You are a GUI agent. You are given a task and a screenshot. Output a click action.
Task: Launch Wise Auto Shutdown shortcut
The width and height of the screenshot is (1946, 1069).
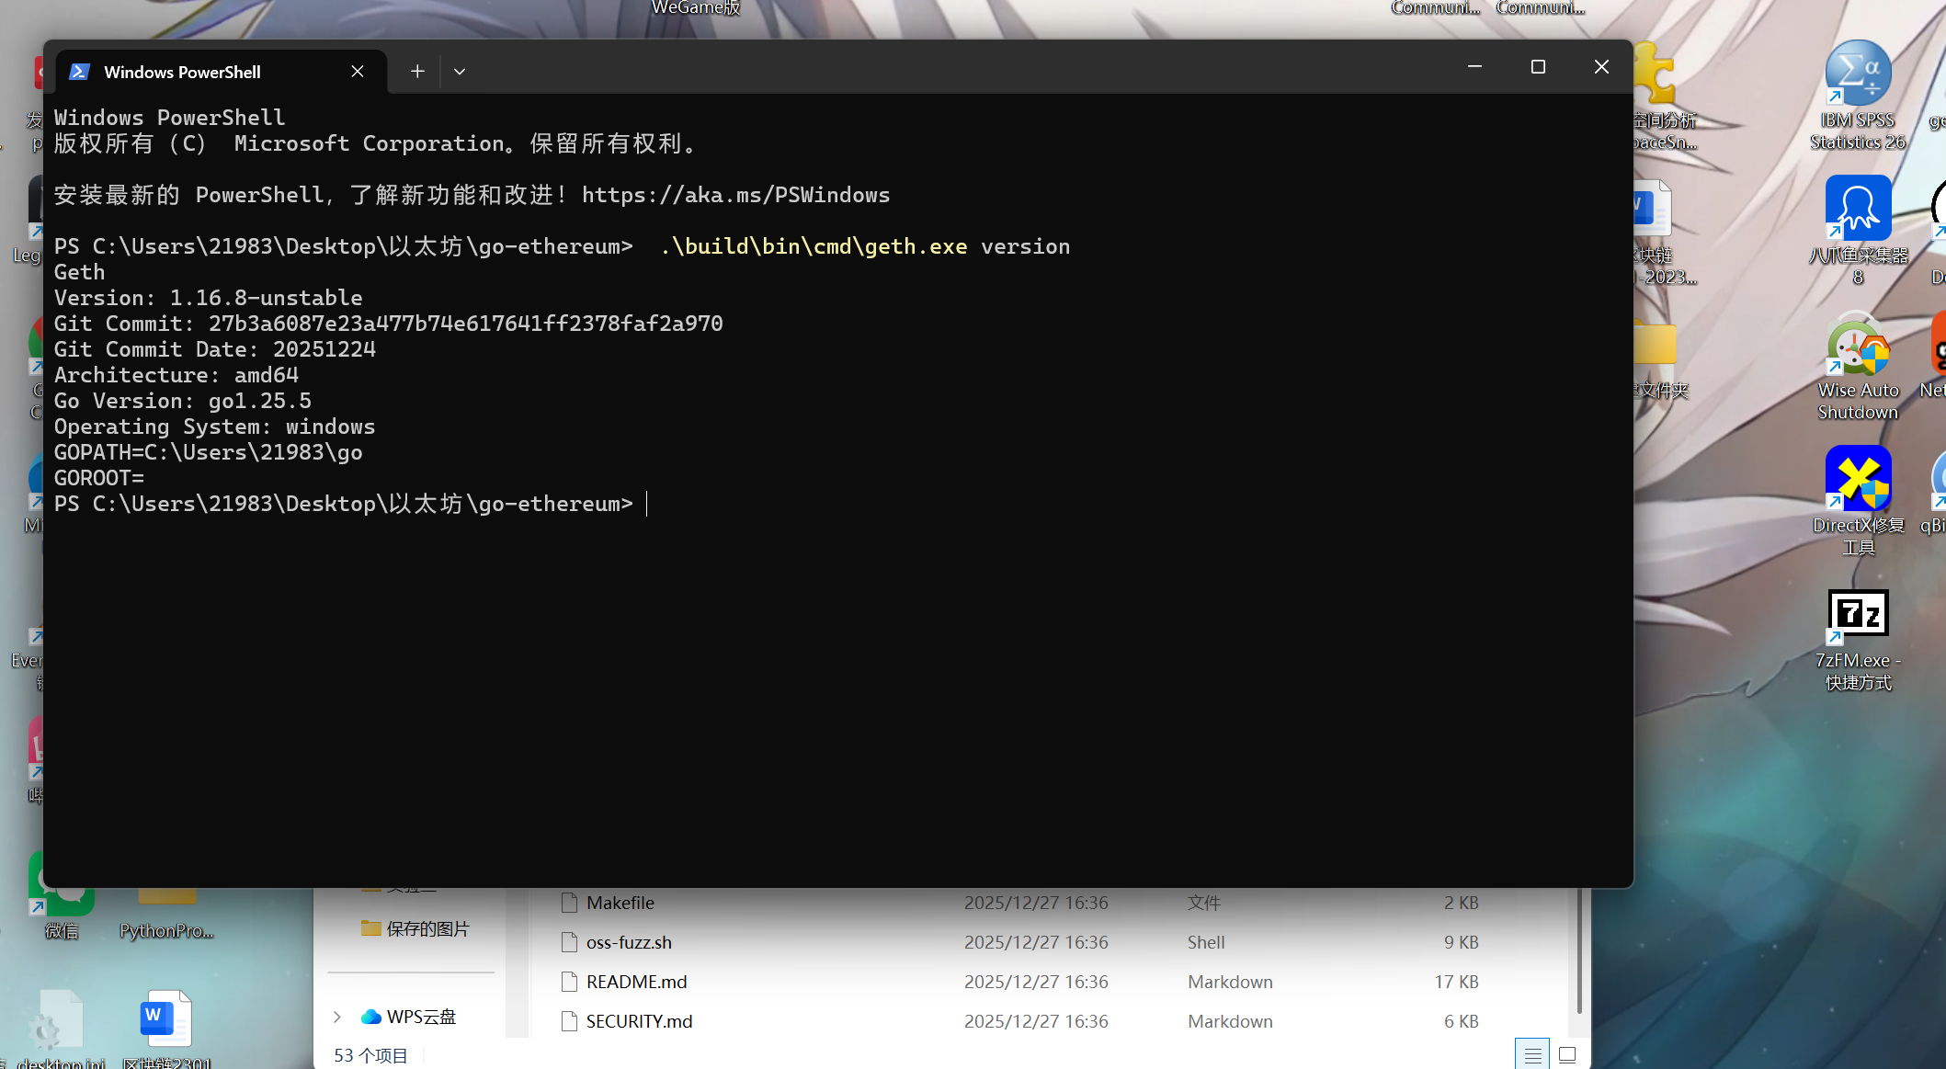pos(1857,347)
